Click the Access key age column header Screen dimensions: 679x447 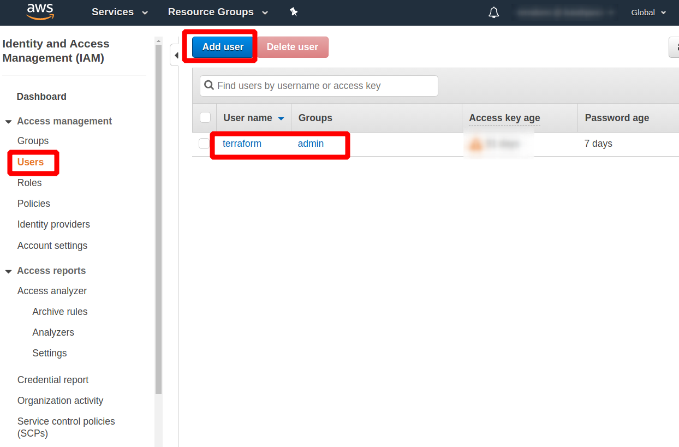tap(504, 118)
